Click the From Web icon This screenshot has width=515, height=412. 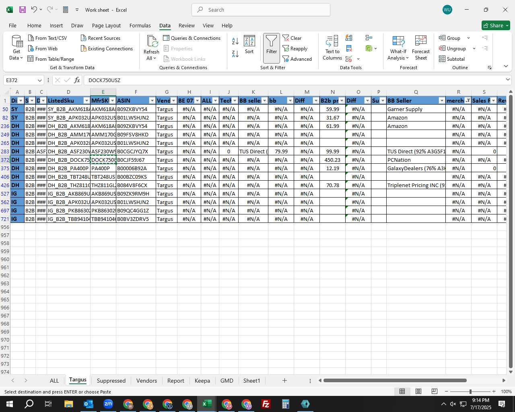(31, 48)
